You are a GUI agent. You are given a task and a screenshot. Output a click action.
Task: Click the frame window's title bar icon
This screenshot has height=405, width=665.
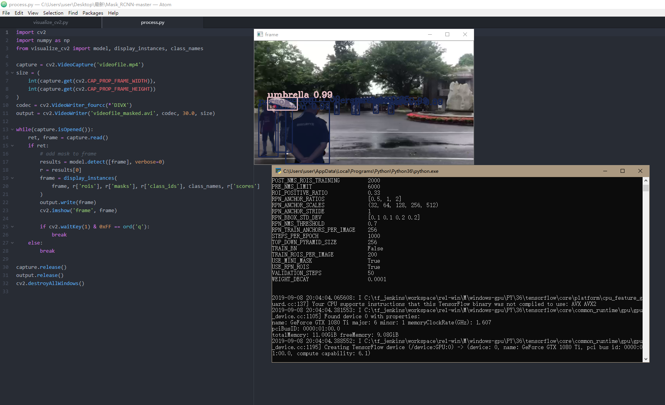pyautogui.click(x=260, y=34)
